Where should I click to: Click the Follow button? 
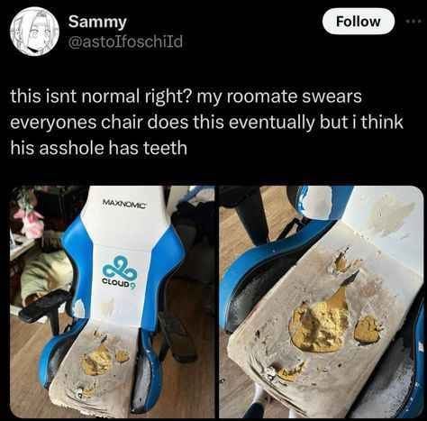(x=358, y=22)
